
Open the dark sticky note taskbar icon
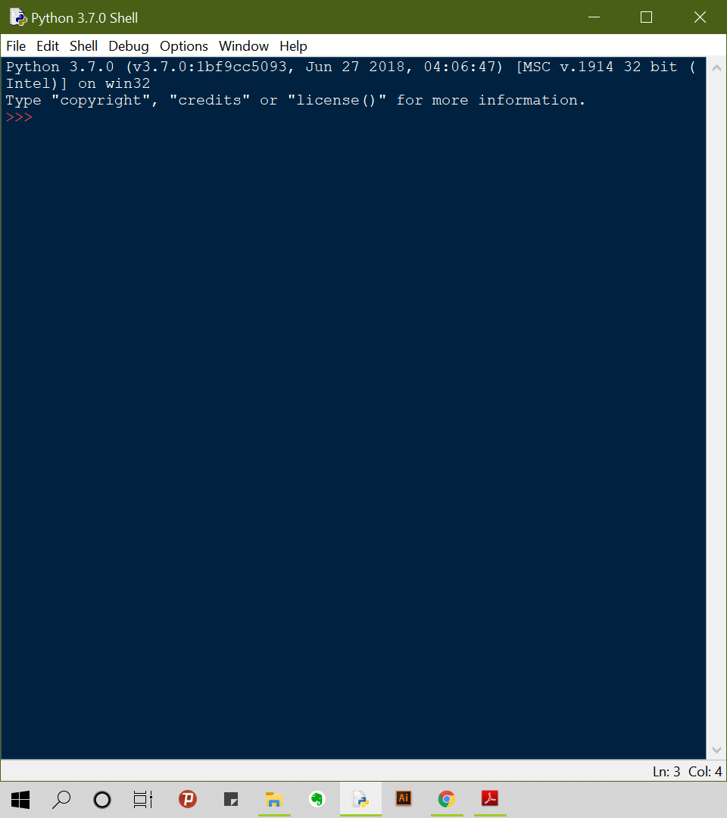coord(231,799)
